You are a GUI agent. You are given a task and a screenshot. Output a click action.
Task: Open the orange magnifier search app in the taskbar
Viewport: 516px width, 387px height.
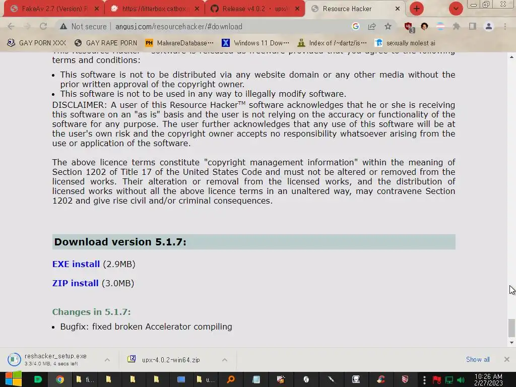click(x=231, y=379)
